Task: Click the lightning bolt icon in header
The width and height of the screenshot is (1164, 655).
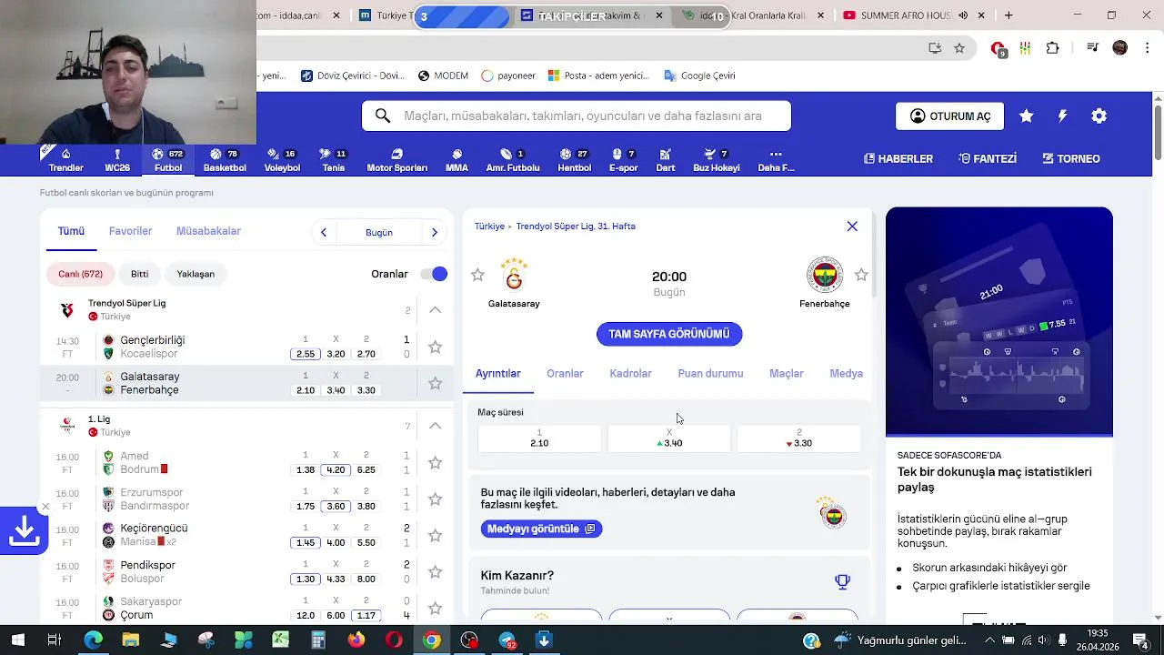Action: 1062,116
